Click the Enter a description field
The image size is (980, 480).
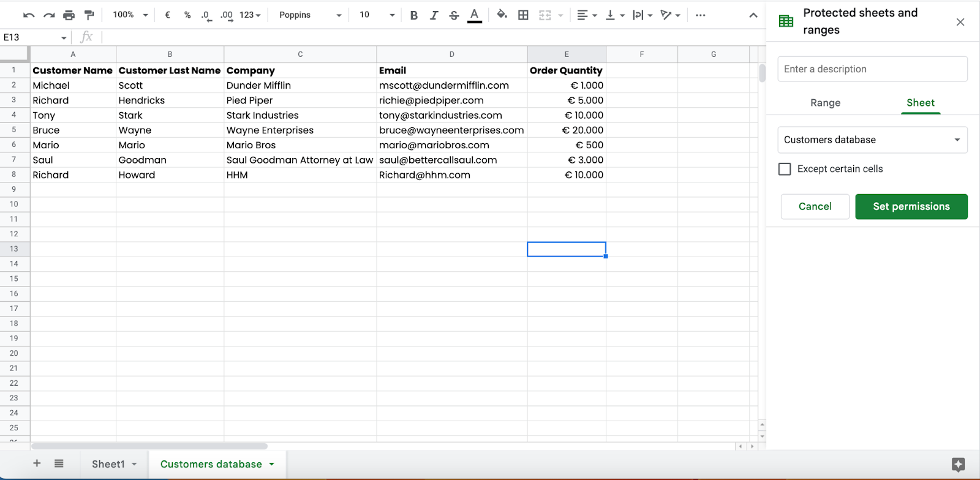coord(873,69)
